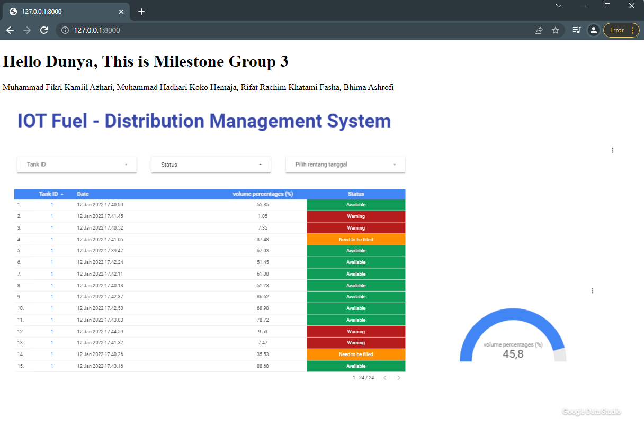Viewport: 644px width, 428px height.
Task: Select the volume value 51.23
Action: 263,286
